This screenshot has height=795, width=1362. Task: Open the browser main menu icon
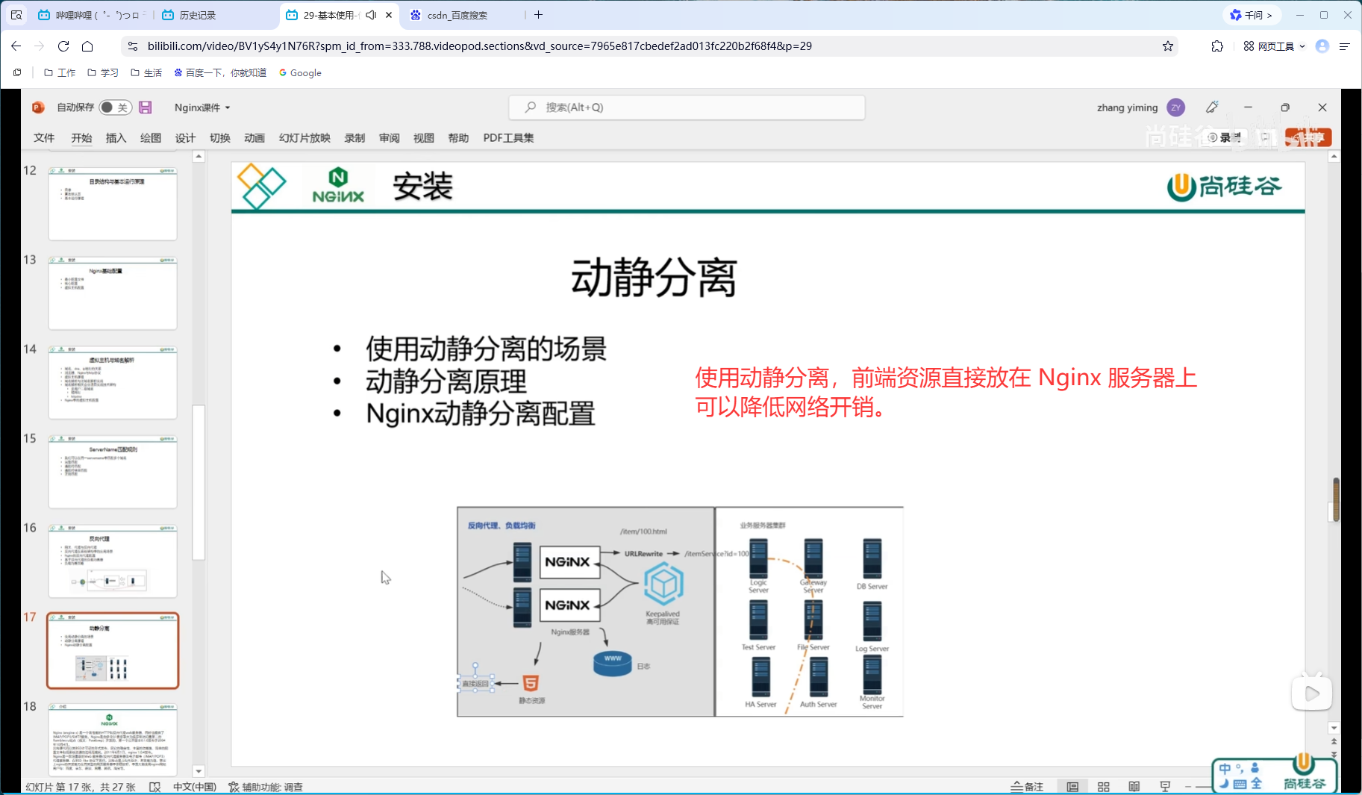[x=1345, y=46]
